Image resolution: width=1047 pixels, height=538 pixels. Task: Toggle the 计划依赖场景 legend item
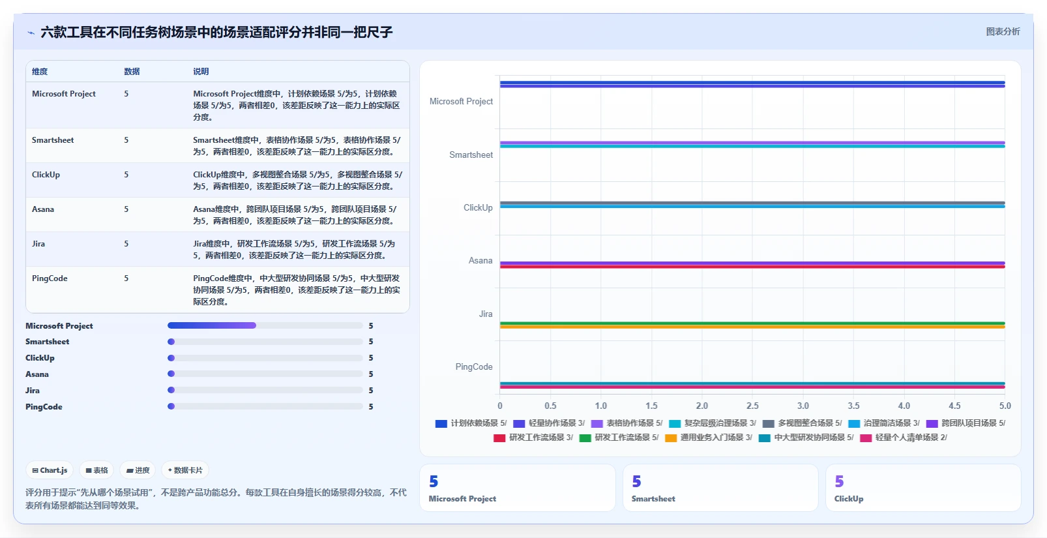pos(471,423)
